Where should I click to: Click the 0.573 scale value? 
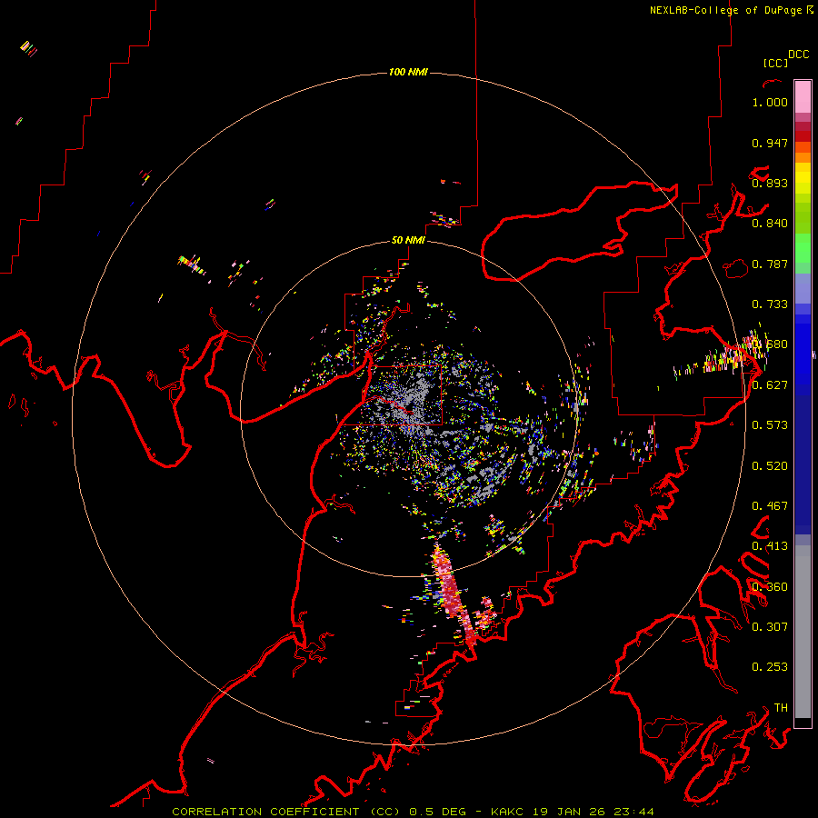click(x=770, y=425)
